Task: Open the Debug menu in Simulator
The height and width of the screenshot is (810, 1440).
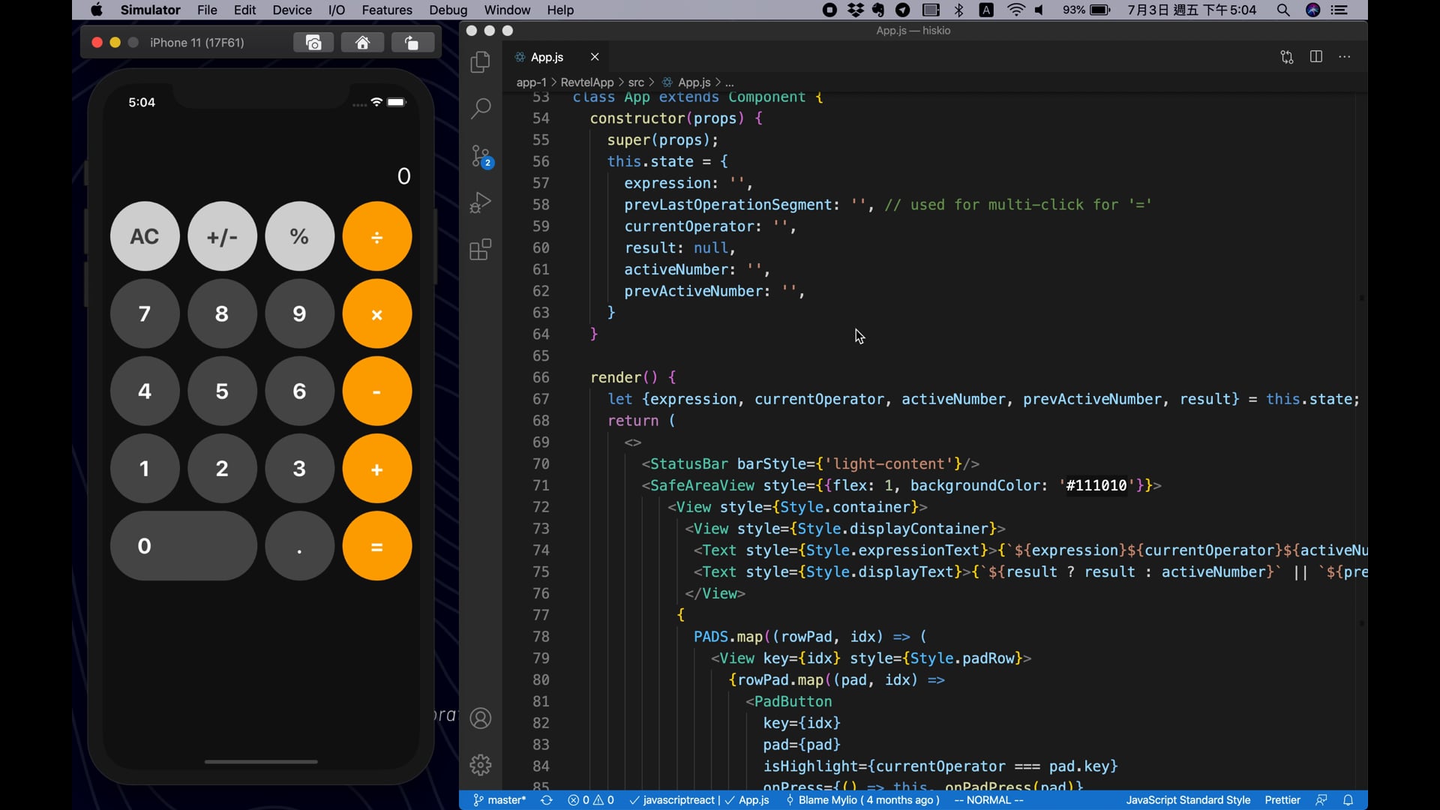Action: [x=448, y=10]
